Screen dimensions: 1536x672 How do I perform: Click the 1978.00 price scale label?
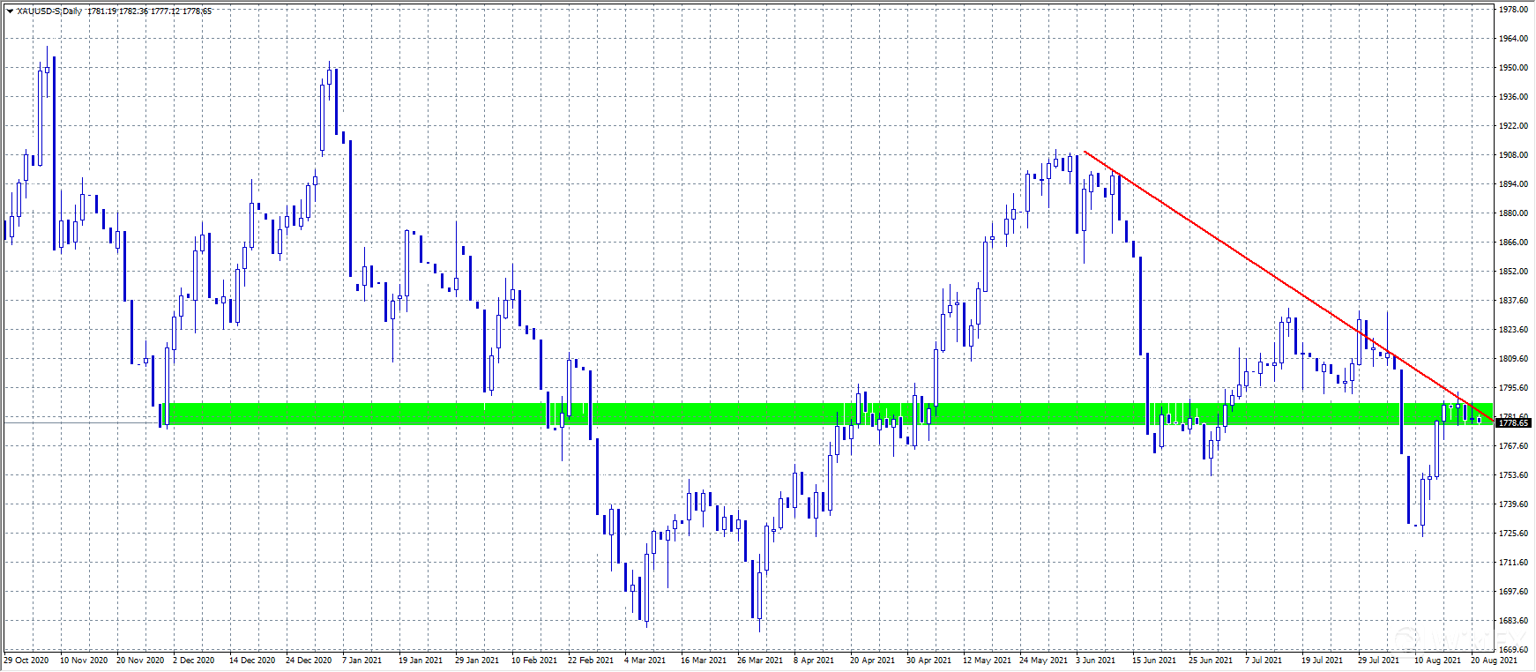[x=1513, y=9]
